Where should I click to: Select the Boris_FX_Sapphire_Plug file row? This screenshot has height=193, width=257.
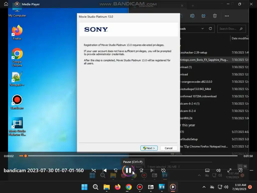[214, 60]
